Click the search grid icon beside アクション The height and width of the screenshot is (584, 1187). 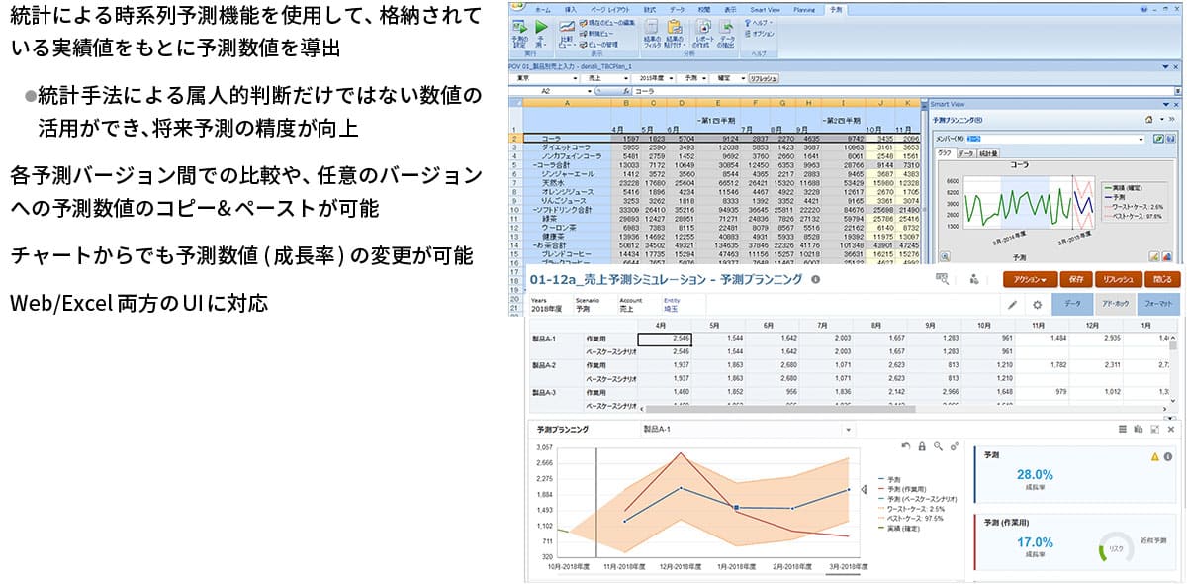pos(942,280)
